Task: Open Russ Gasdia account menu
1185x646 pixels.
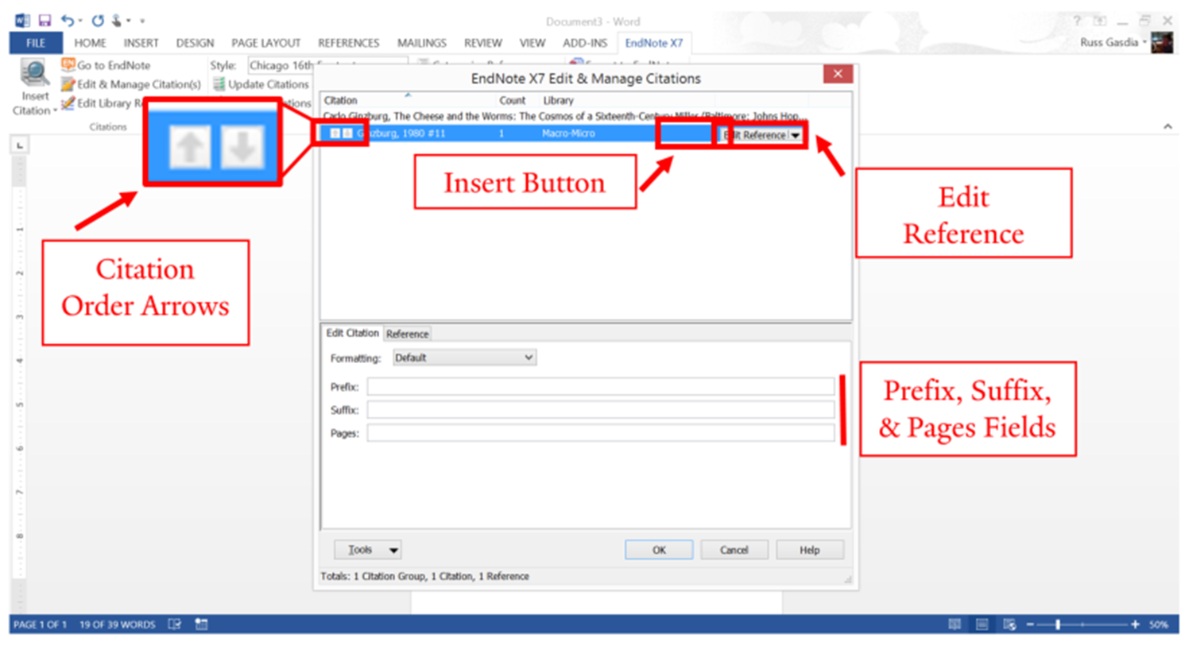Action: 1113,42
